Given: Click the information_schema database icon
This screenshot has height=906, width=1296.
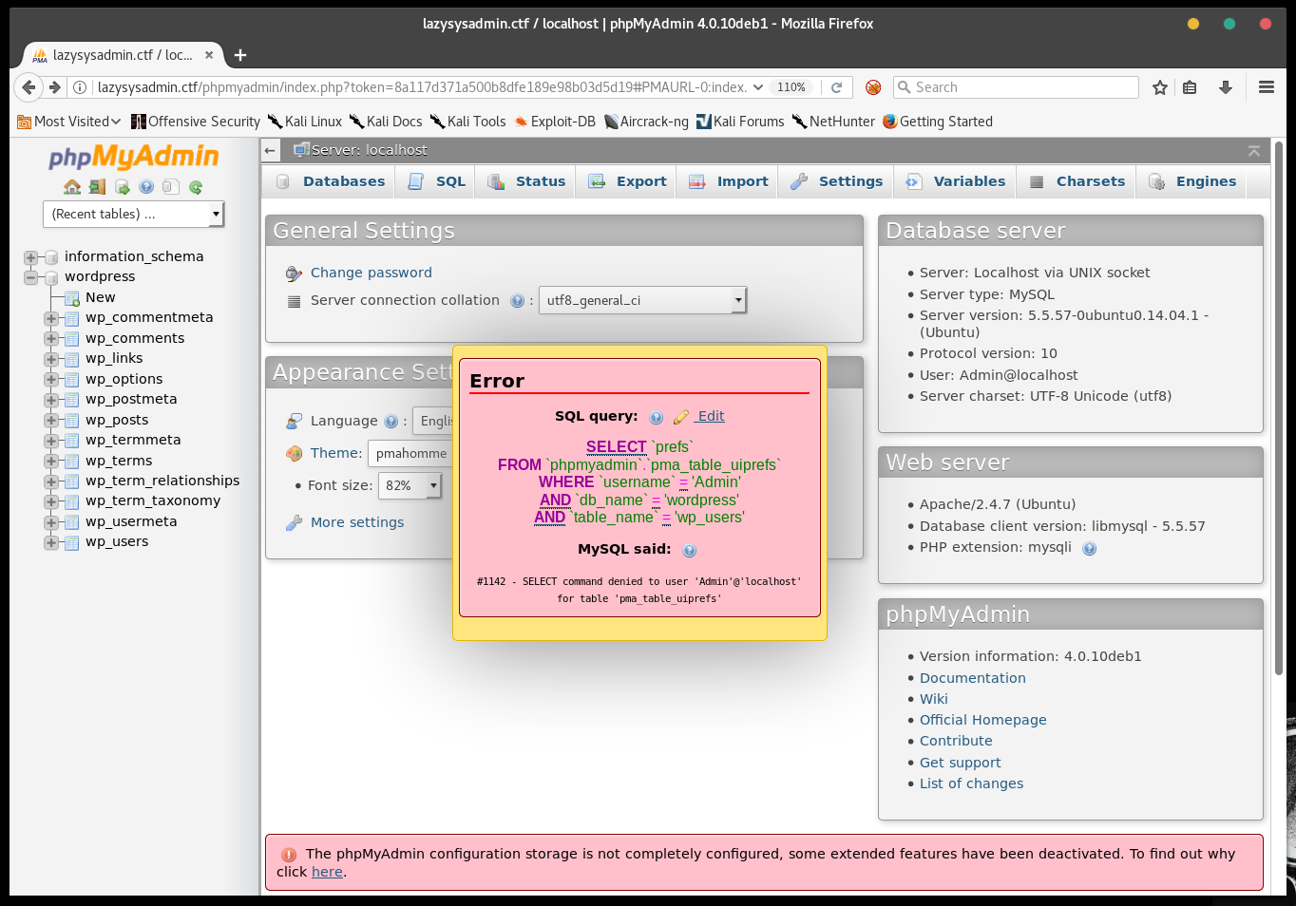Looking at the screenshot, I should pos(51,257).
